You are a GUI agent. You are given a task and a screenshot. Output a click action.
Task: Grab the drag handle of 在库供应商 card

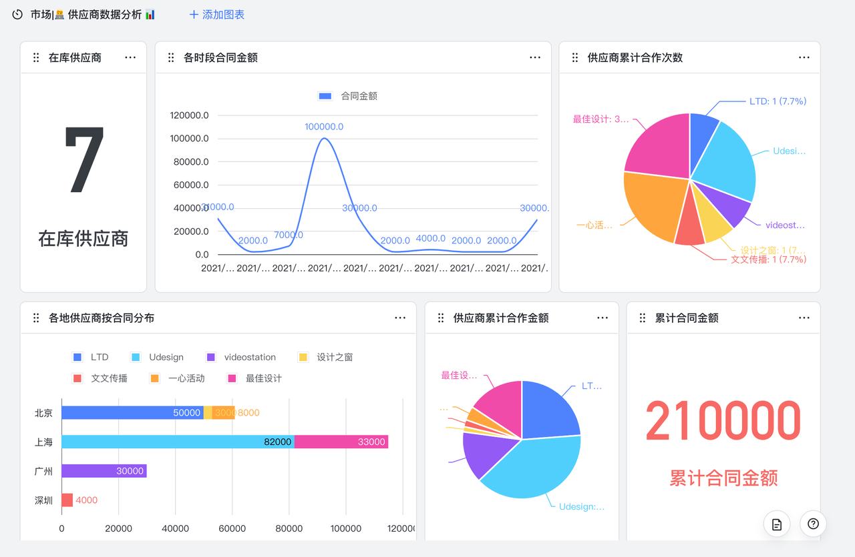[x=36, y=58]
